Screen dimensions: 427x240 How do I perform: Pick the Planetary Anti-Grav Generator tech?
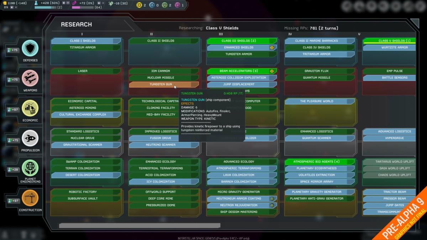pyautogui.click(x=320, y=199)
